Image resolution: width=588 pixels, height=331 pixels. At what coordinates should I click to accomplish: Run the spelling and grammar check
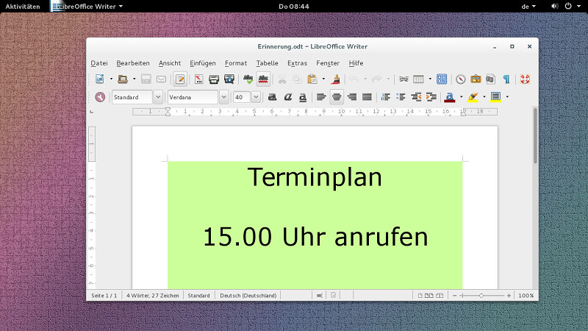pos(248,79)
